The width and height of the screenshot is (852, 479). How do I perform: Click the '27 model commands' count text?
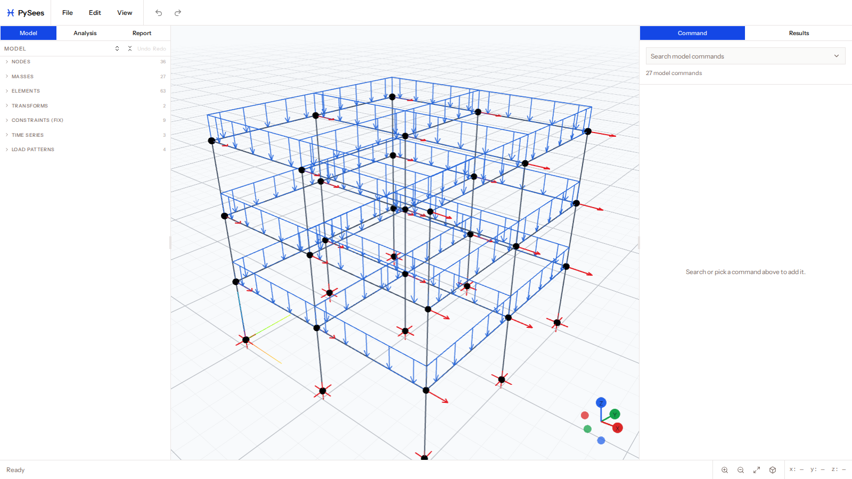674,73
